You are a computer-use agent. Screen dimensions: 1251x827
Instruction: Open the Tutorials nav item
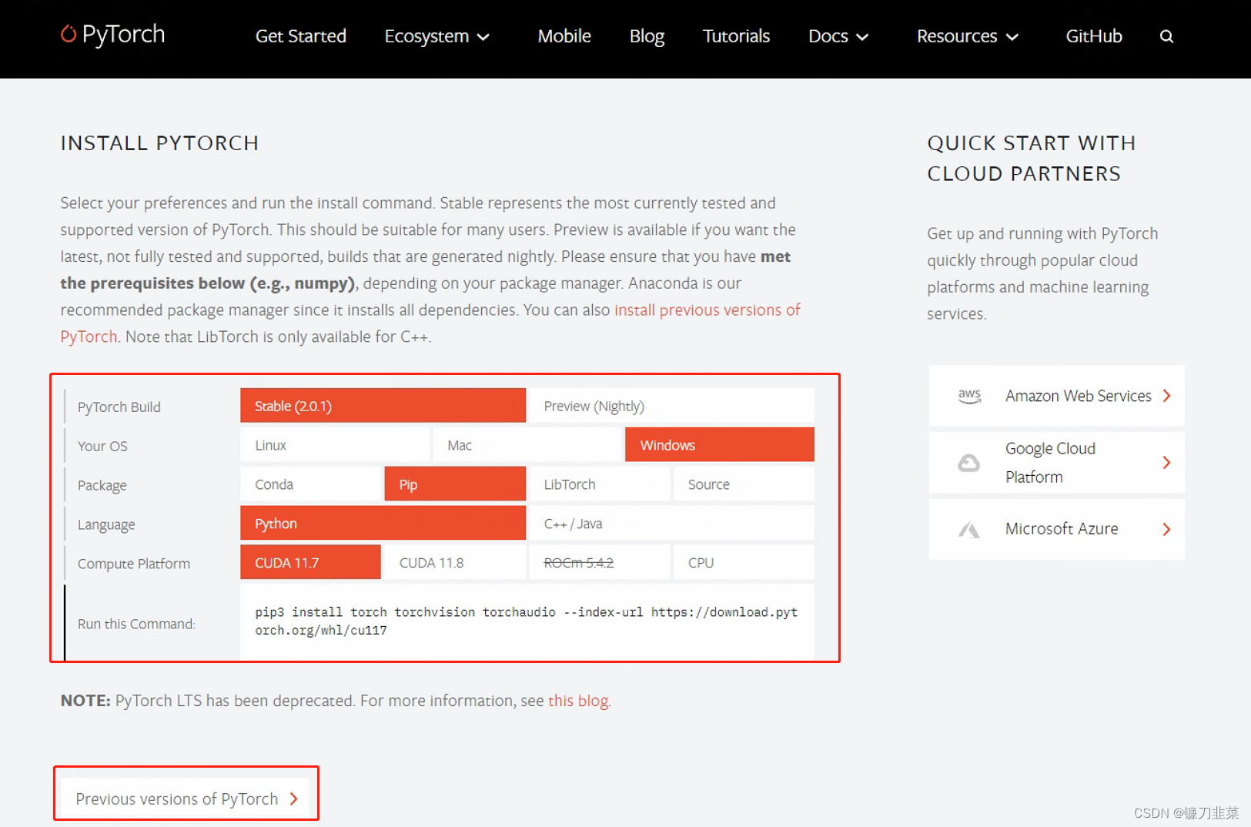(736, 36)
